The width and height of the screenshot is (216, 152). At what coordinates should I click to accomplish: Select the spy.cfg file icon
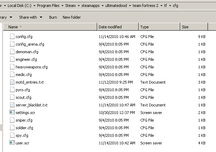pyautogui.click(x=12, y=135)
